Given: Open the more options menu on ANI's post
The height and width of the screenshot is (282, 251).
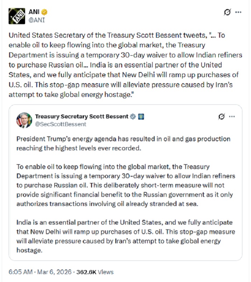Looking at the screenshot, I should coord(238,12).
